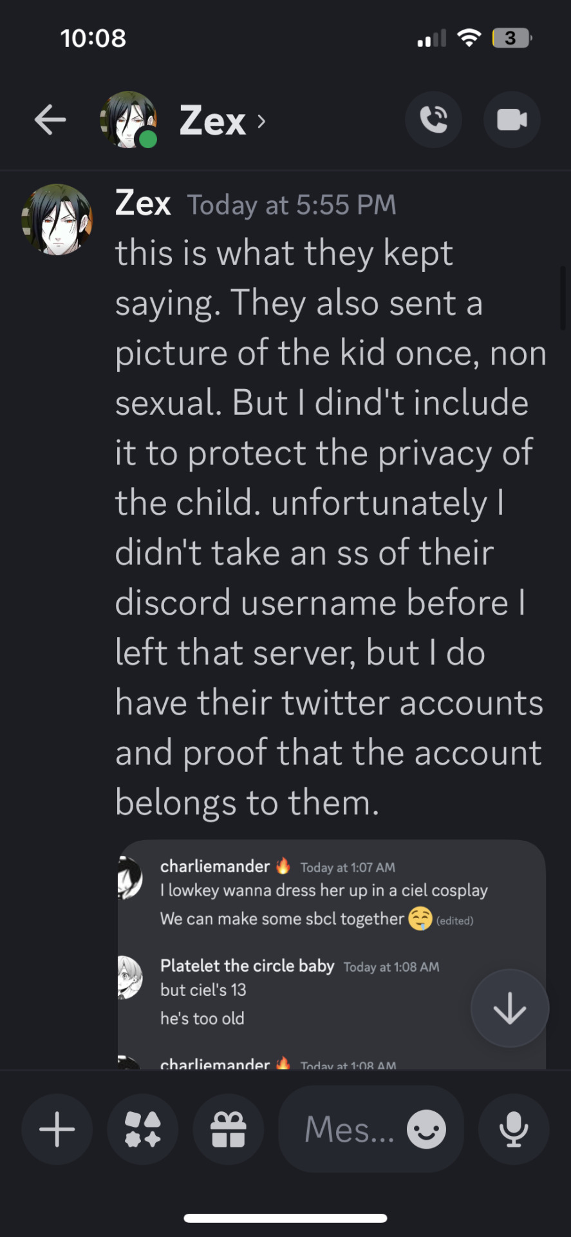Image resolution: width=571 pixels, height=1237 pixels.
Task: Open the gift icon
Action: click(x=229, y=1129)
